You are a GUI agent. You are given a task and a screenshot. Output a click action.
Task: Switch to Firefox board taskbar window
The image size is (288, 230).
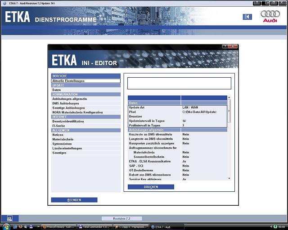click(x=58, y=227)
